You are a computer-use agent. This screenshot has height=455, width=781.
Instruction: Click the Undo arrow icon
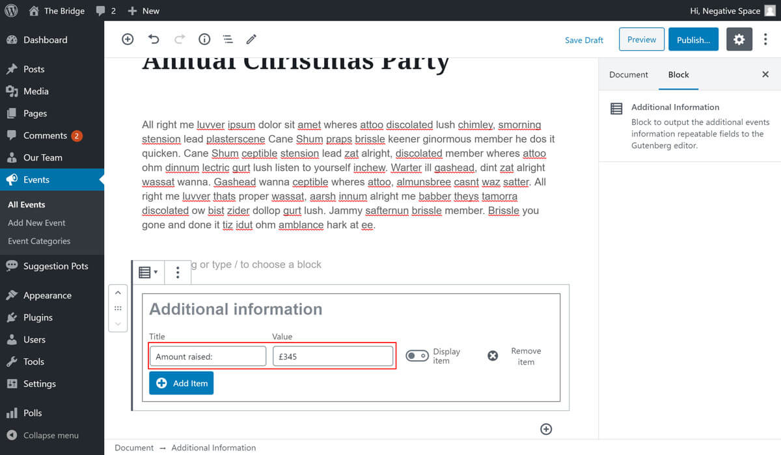(154, 40)
